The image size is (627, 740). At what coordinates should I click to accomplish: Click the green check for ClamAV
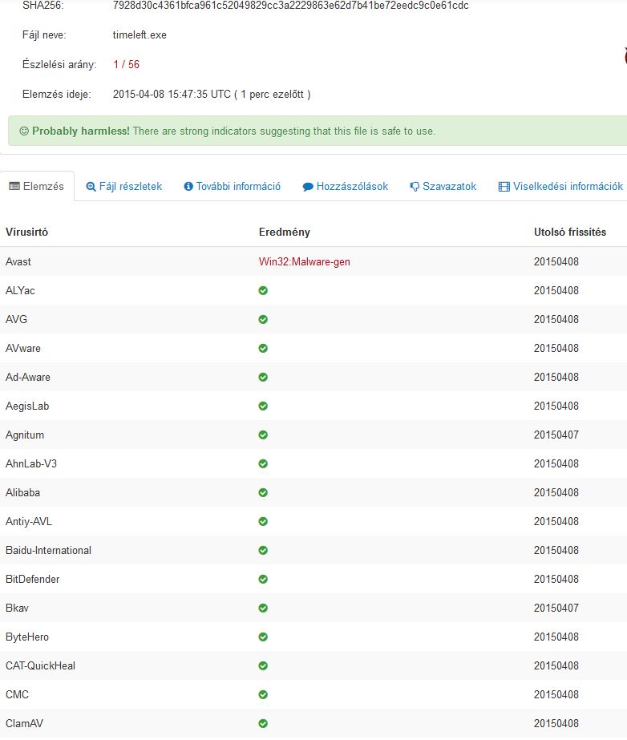coord(263,723)
